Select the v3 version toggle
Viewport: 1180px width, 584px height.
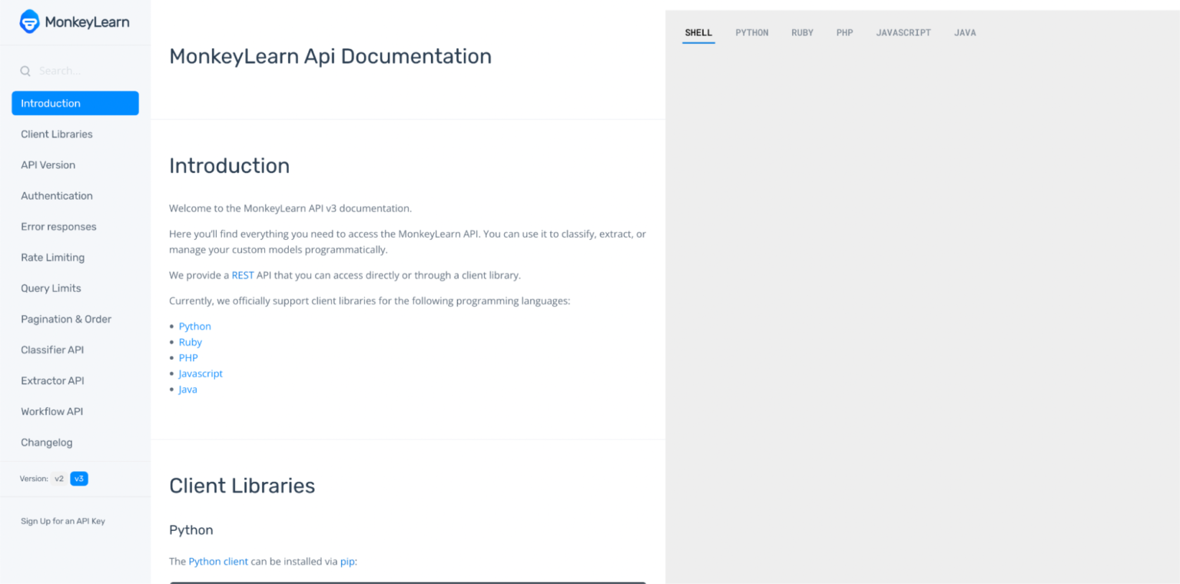pyautogui.click(x=79, y=478)
